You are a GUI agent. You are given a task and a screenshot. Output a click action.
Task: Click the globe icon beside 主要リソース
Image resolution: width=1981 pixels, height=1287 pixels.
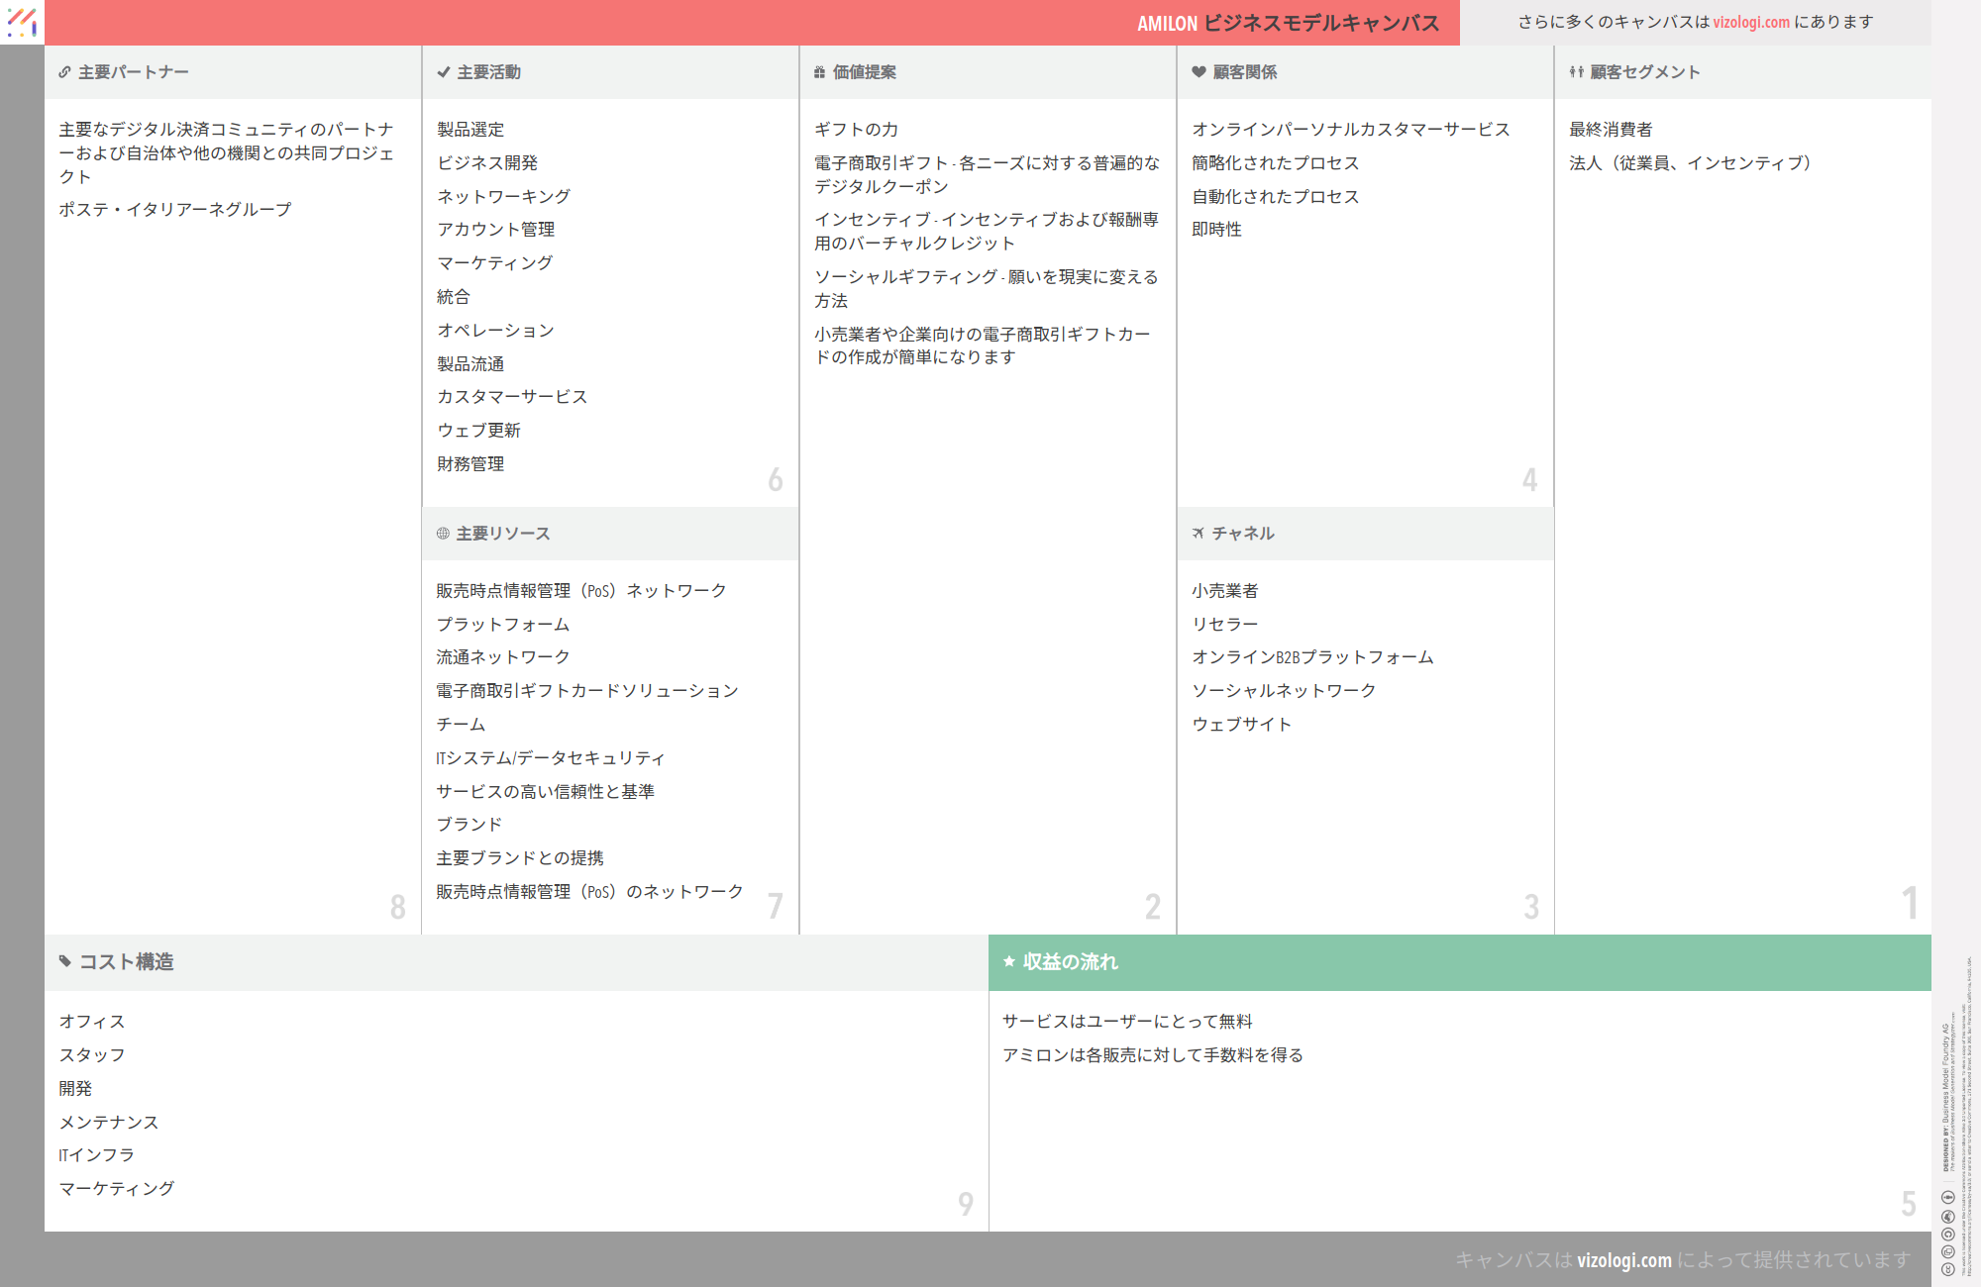[x=443, y=534]
